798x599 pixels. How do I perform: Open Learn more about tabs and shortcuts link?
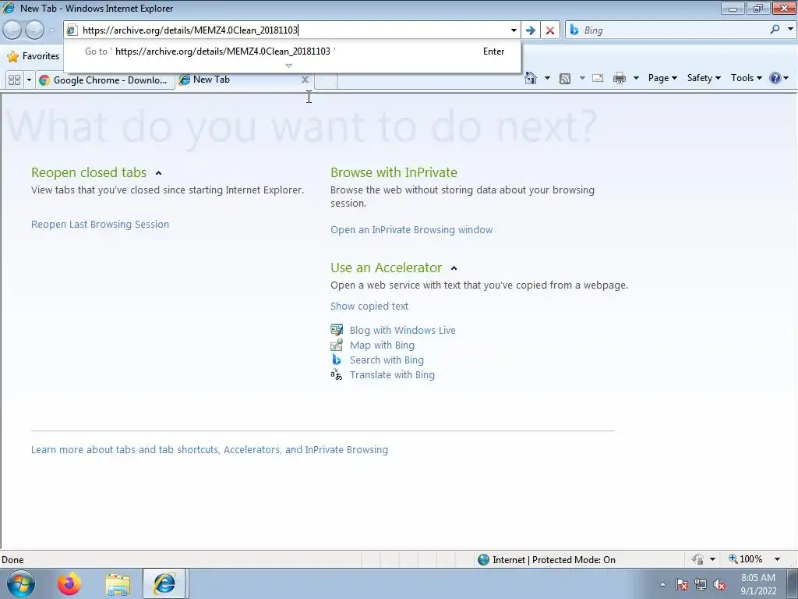(x=209, y=450)
